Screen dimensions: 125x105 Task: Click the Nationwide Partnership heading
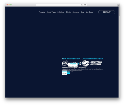pyautogui.click(x=74, y=67)
